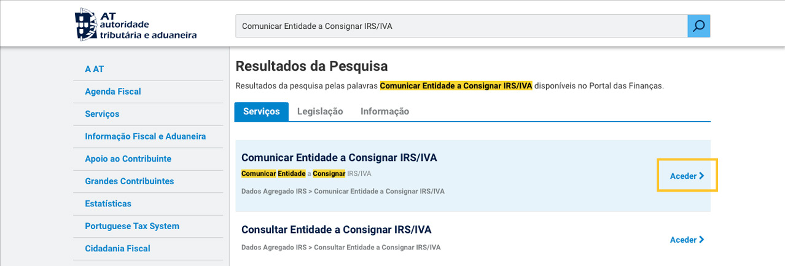Click the AT Autoridade Tributária logo
The width and height of the screenshot is (785, 266).
pyautogui.click(x=136, y=25)
